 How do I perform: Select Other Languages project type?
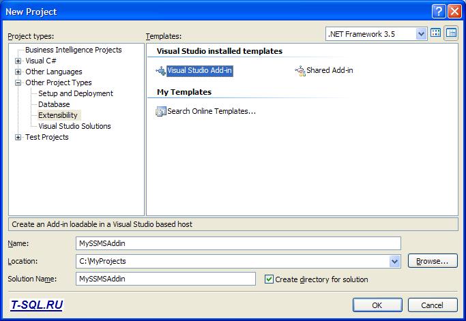[x=54, y=72]
